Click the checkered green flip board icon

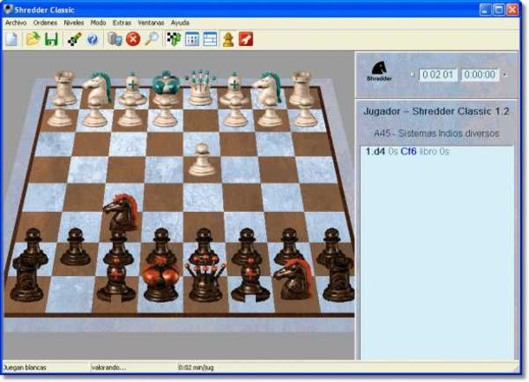click(x=174, y=39)
